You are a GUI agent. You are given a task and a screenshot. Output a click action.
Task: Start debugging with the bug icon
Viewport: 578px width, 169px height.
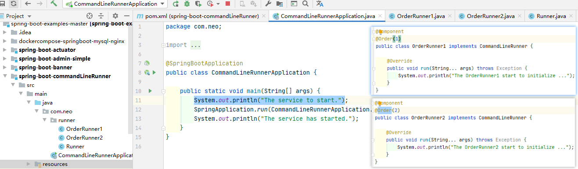(x=187, y=4)
